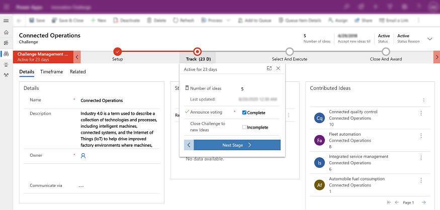This screenshot has width=440, height=210.
Task: Switch to the Timeframe tab
Action: 52,72
